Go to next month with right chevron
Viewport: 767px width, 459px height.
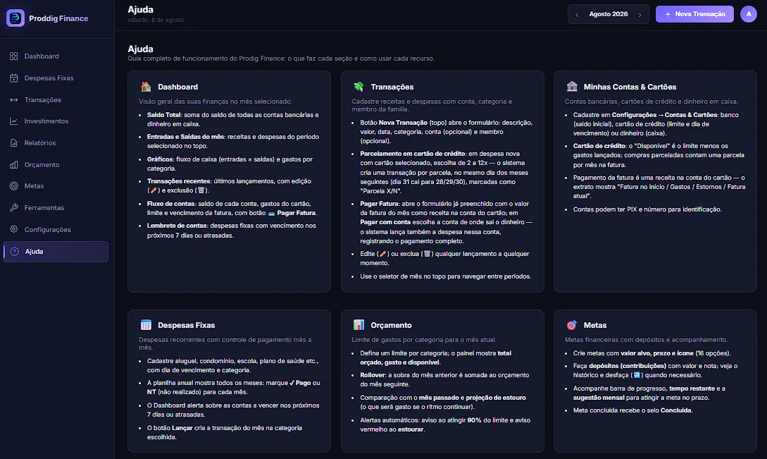[x=640, y=15]
